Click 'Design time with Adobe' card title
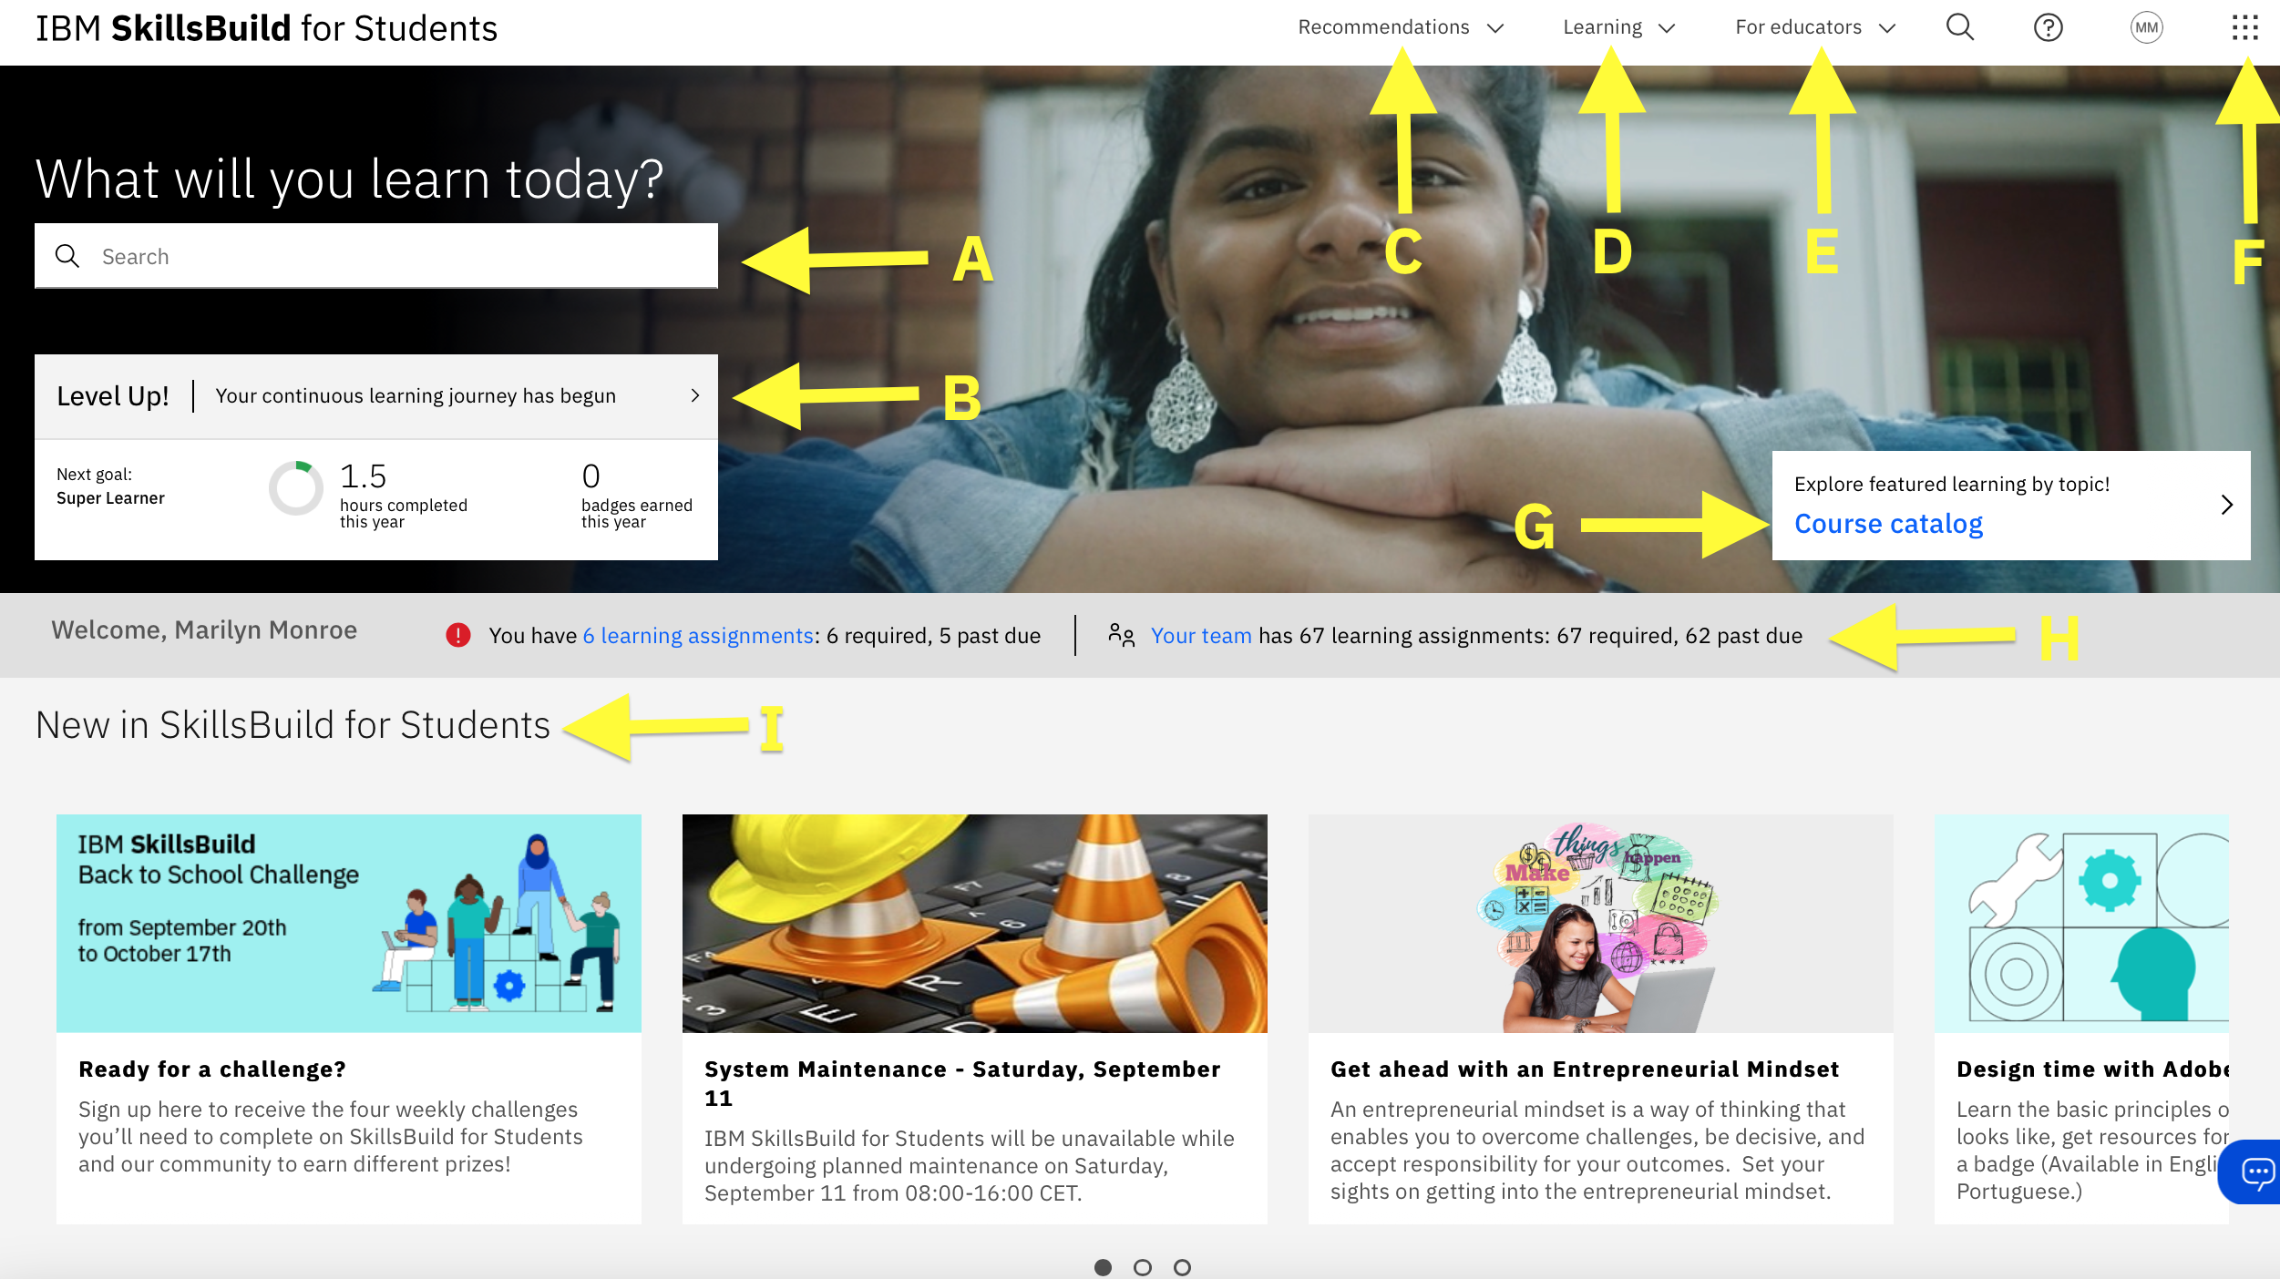 tap(2092, 1069)
